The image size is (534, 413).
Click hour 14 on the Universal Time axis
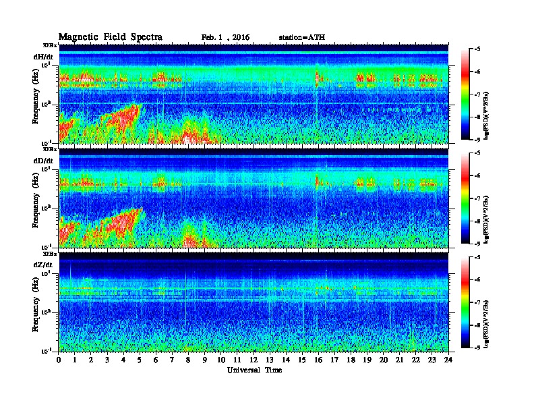tap(286, 360)
